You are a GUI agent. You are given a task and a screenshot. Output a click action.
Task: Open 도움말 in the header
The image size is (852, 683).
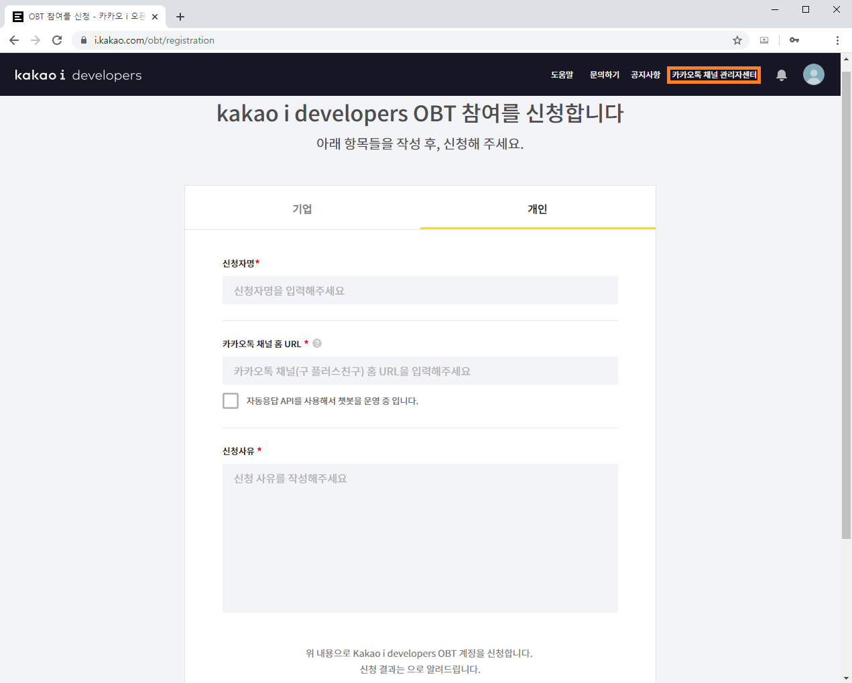(x=562, y=75)
